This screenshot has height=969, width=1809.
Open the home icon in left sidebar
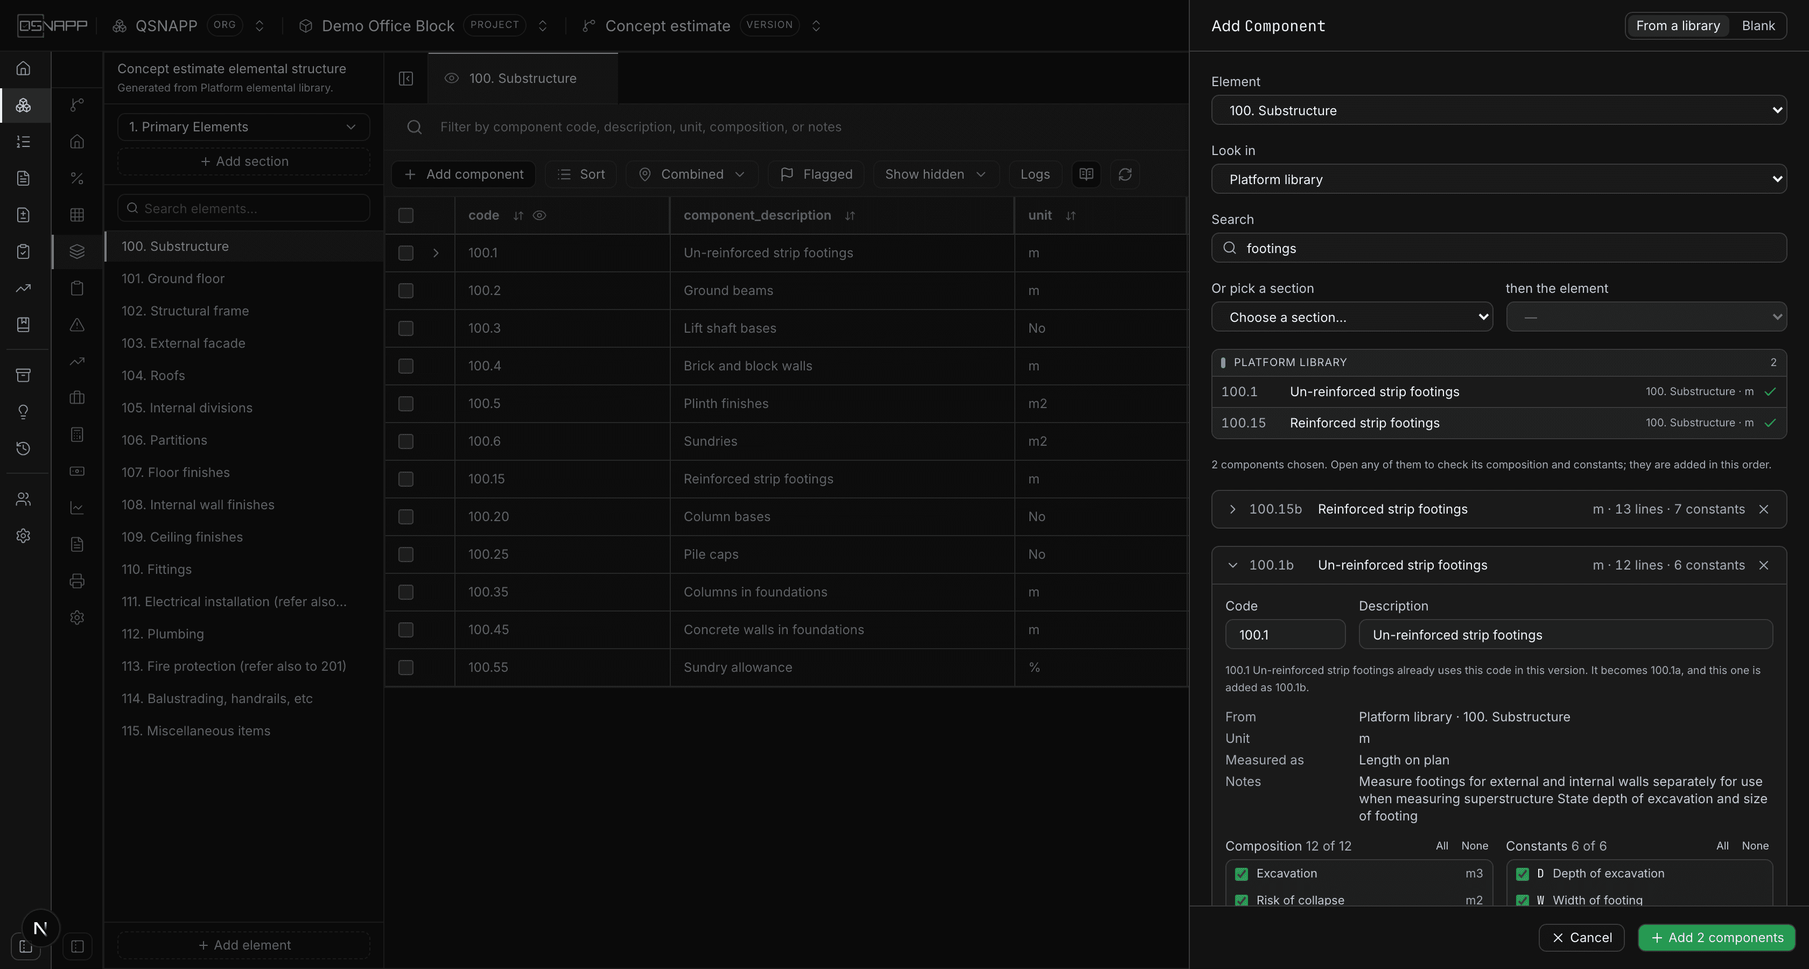[23, 68]
